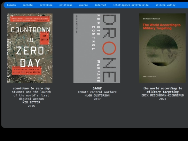
Task: Click the year 2025 under Erik Reichborn-Kjennerud
Action: click(163, 99)
